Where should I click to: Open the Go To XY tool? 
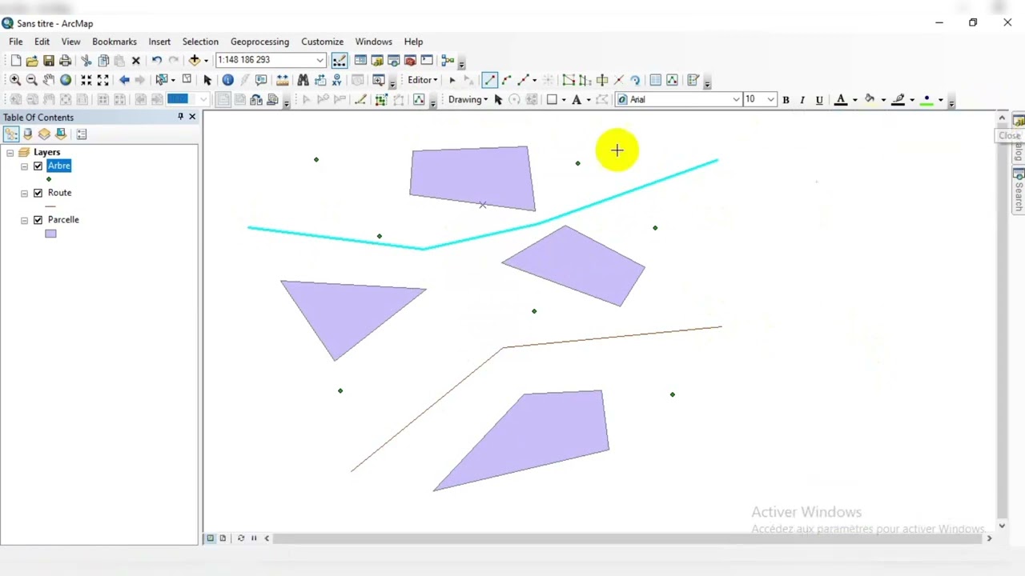[336, 80]
